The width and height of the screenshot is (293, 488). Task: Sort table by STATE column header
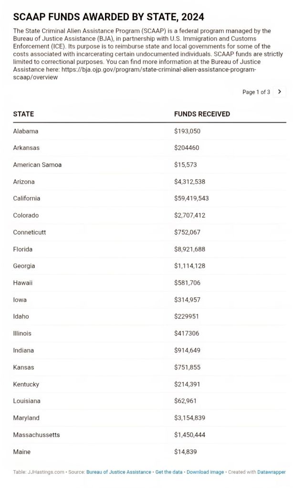[x=23, y=114]
